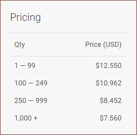The image size is (137, 135).
Task: Select the 250 — 999 quantity range
Action: 31,101
